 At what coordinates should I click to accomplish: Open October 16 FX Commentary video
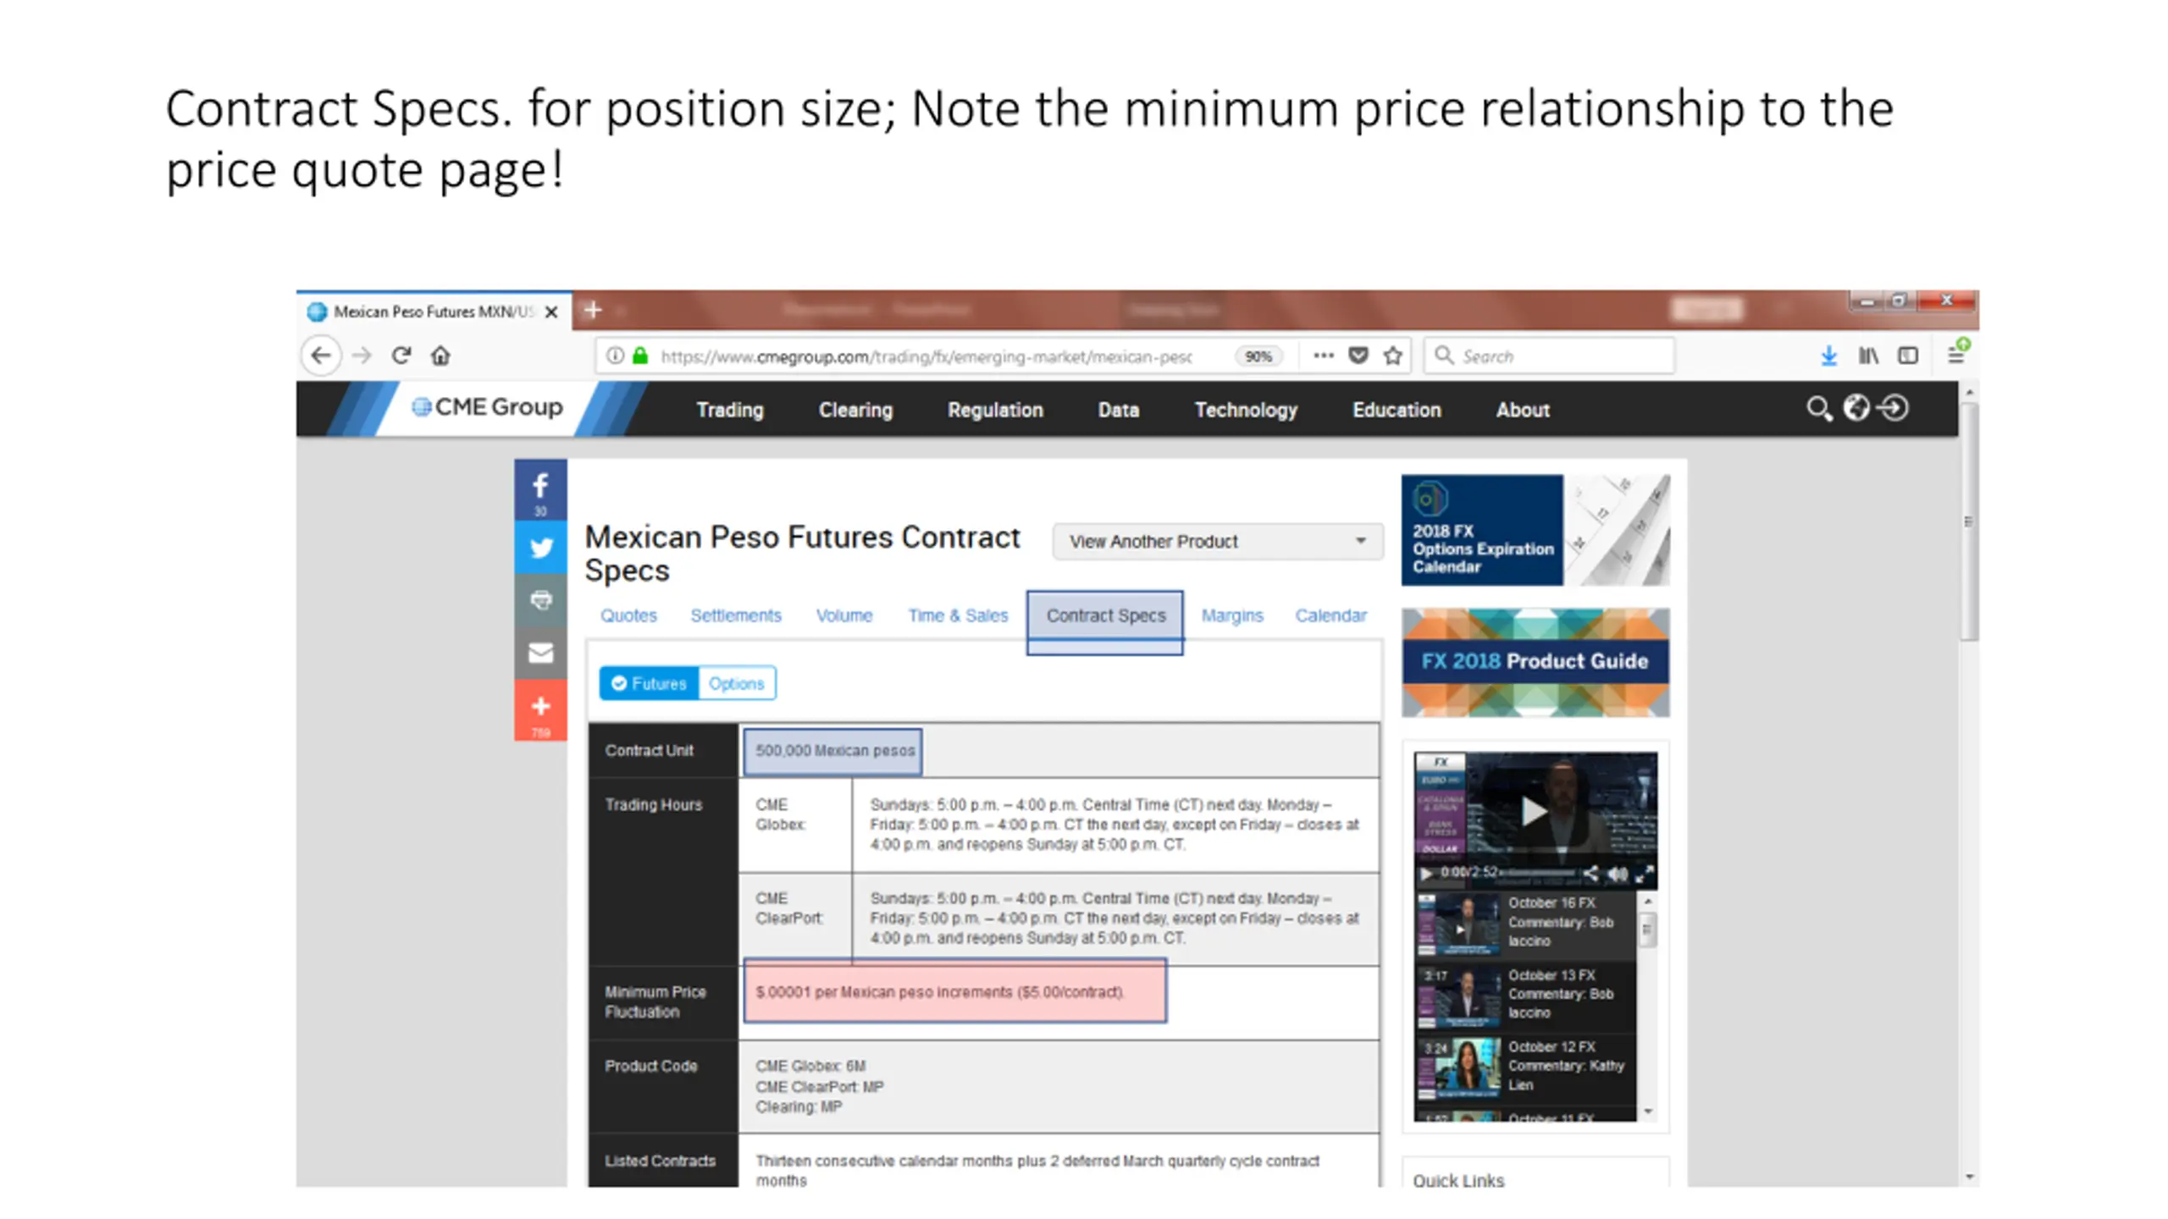pyautogui.click(x=1524, y=924)
